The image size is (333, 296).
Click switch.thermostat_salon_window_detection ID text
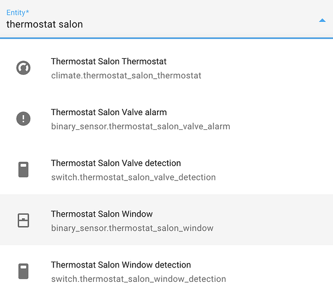pyautogui.click(x=139, y=279)
